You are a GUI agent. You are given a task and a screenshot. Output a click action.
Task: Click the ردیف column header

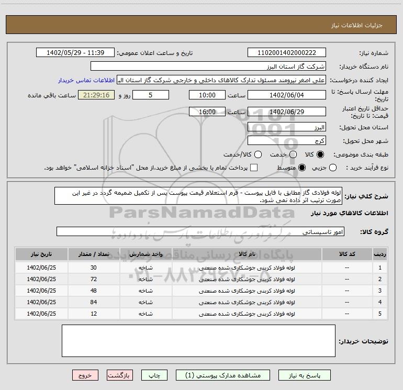point(380,254)
